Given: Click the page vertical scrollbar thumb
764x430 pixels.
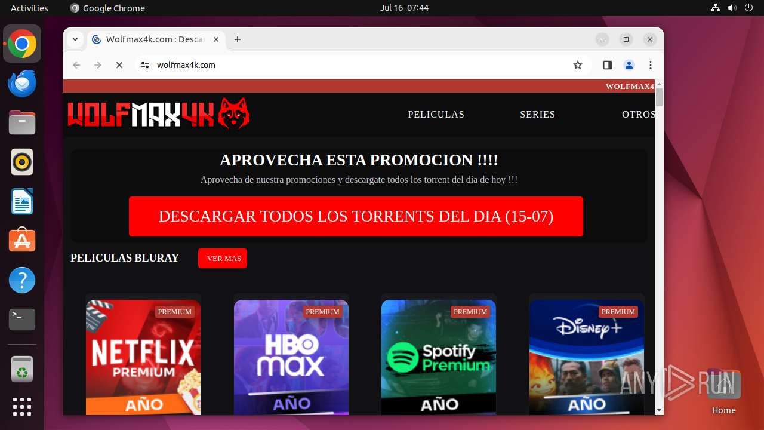Looking at the screenshot, I should click(659, 97).
